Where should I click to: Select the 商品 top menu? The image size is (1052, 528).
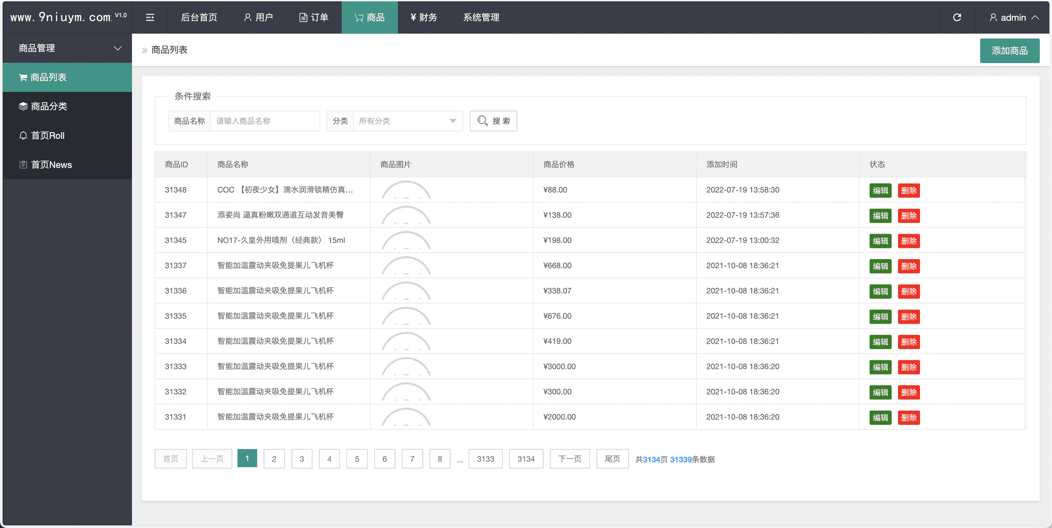coord(370,18)
